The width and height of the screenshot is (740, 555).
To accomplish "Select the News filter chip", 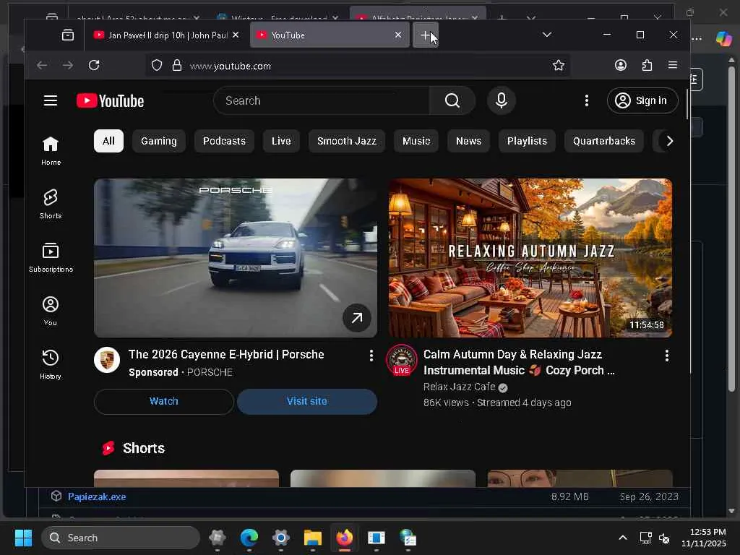I will 468,141.
